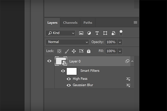167x111 pixels.
Task: Filter for shape layers icon
Action: point(105,33)
